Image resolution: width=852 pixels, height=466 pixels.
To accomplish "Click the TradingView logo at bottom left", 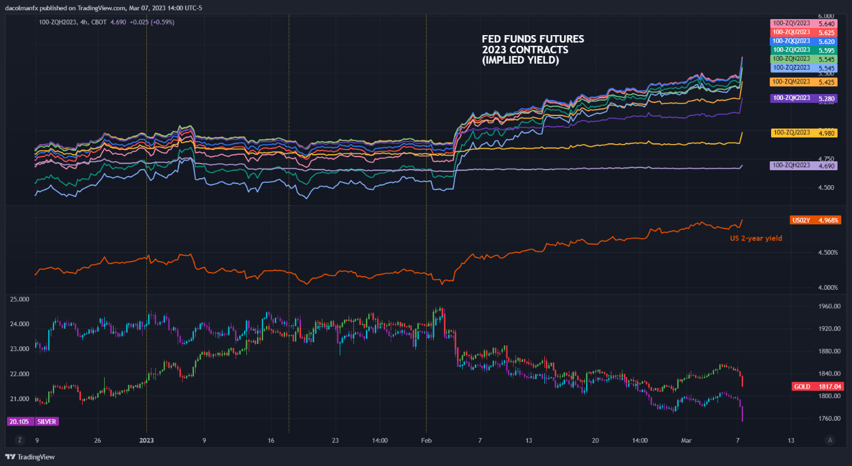I will pos(30,457).
